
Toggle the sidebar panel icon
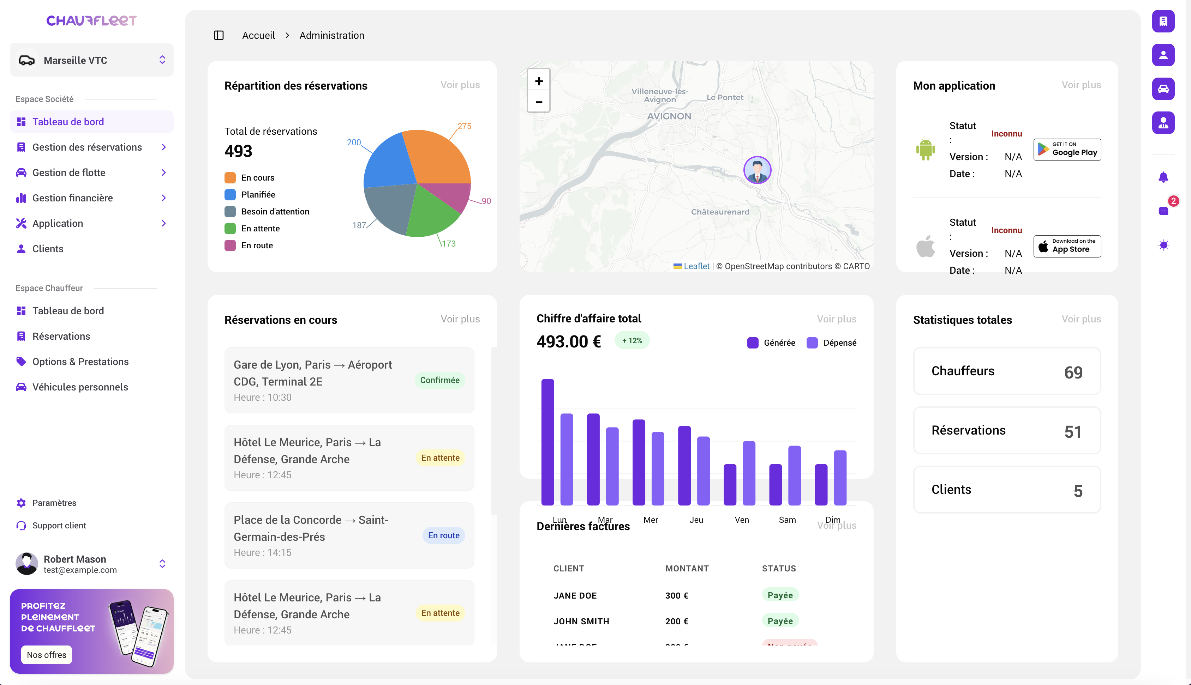tap(219, 35)
